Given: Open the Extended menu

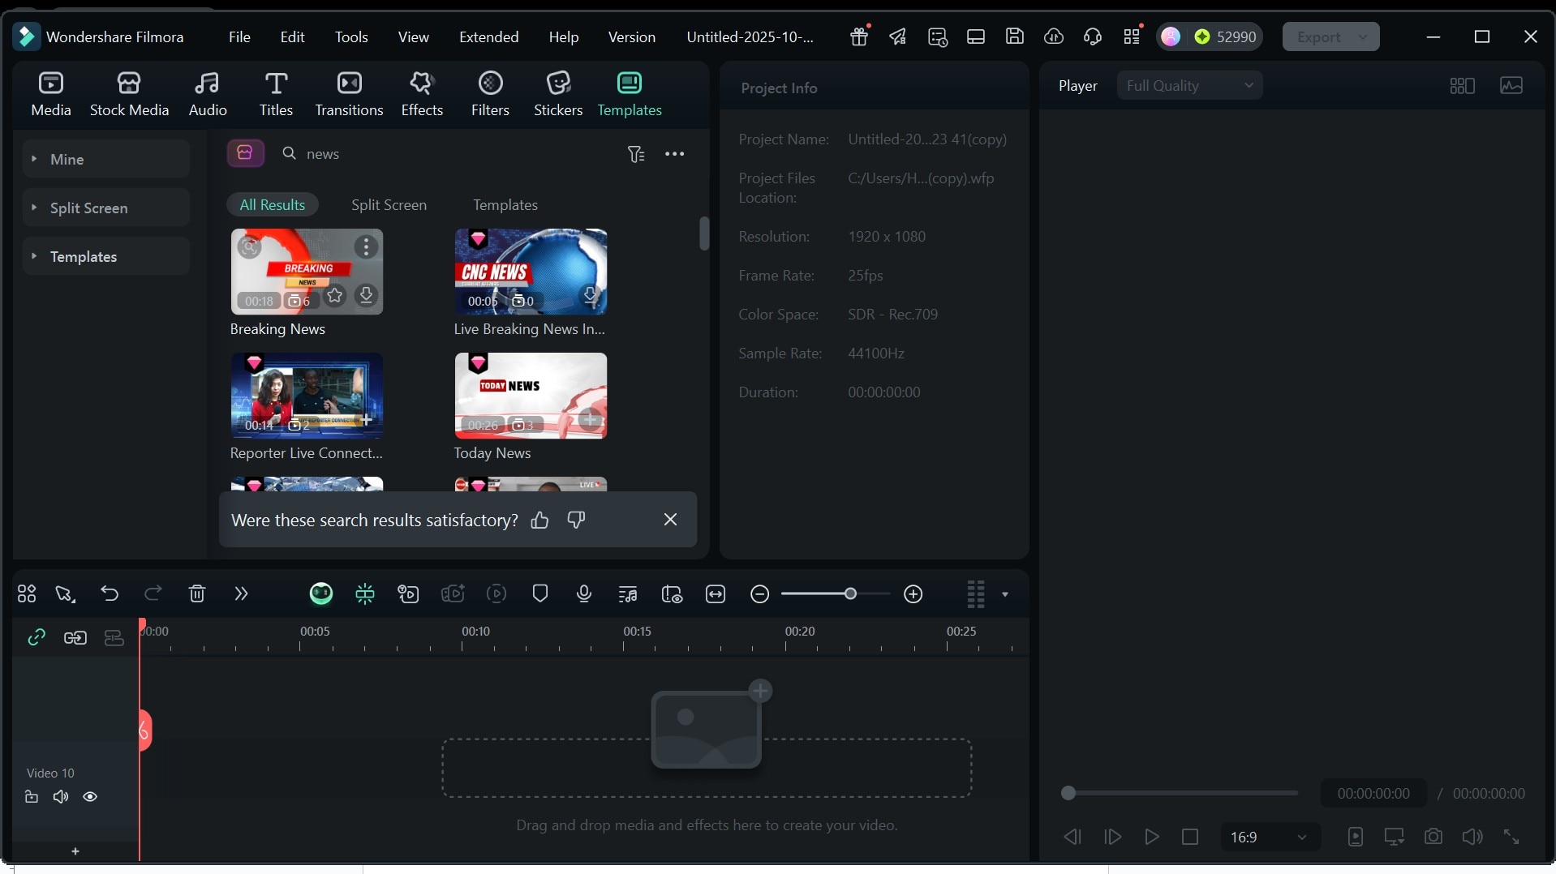Looking at the screenshot, I should 489,36.
